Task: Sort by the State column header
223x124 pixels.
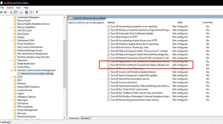Action: pos(180,23)
